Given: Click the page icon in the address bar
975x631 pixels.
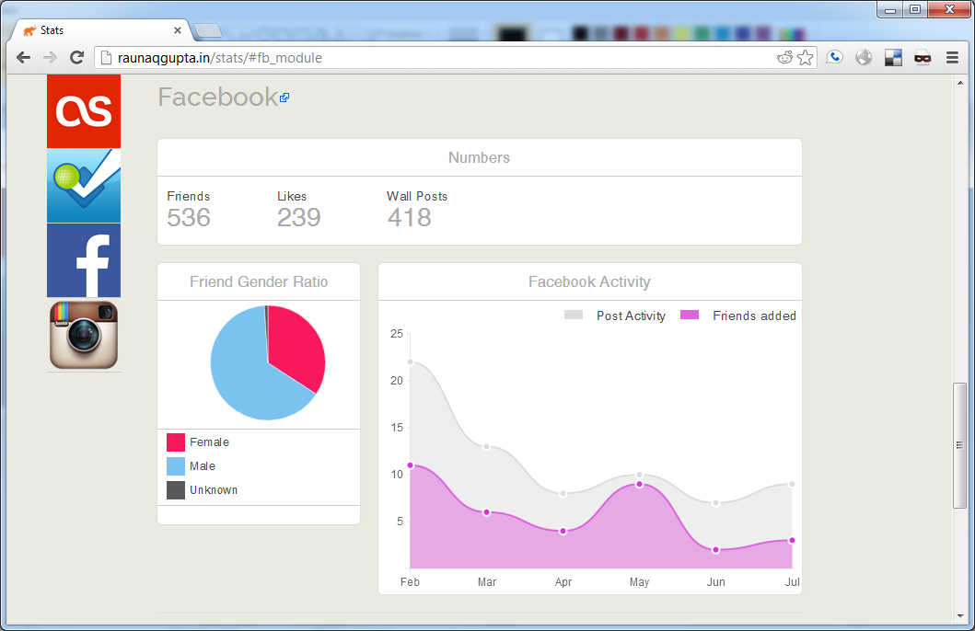Looking at the screenshot, I should (106, 58).
